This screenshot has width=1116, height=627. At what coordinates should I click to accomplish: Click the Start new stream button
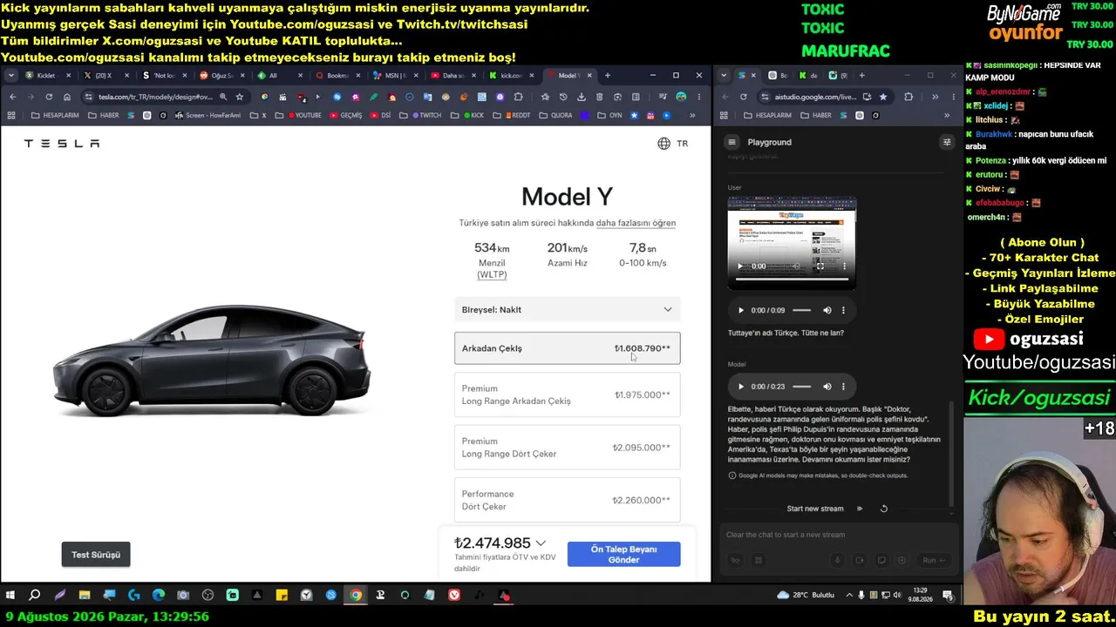pyautogui.click(x=815, y=509)
